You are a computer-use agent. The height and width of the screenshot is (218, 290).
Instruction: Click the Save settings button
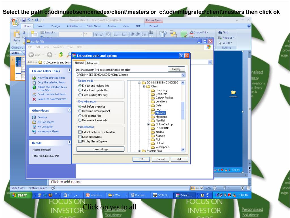100,149
